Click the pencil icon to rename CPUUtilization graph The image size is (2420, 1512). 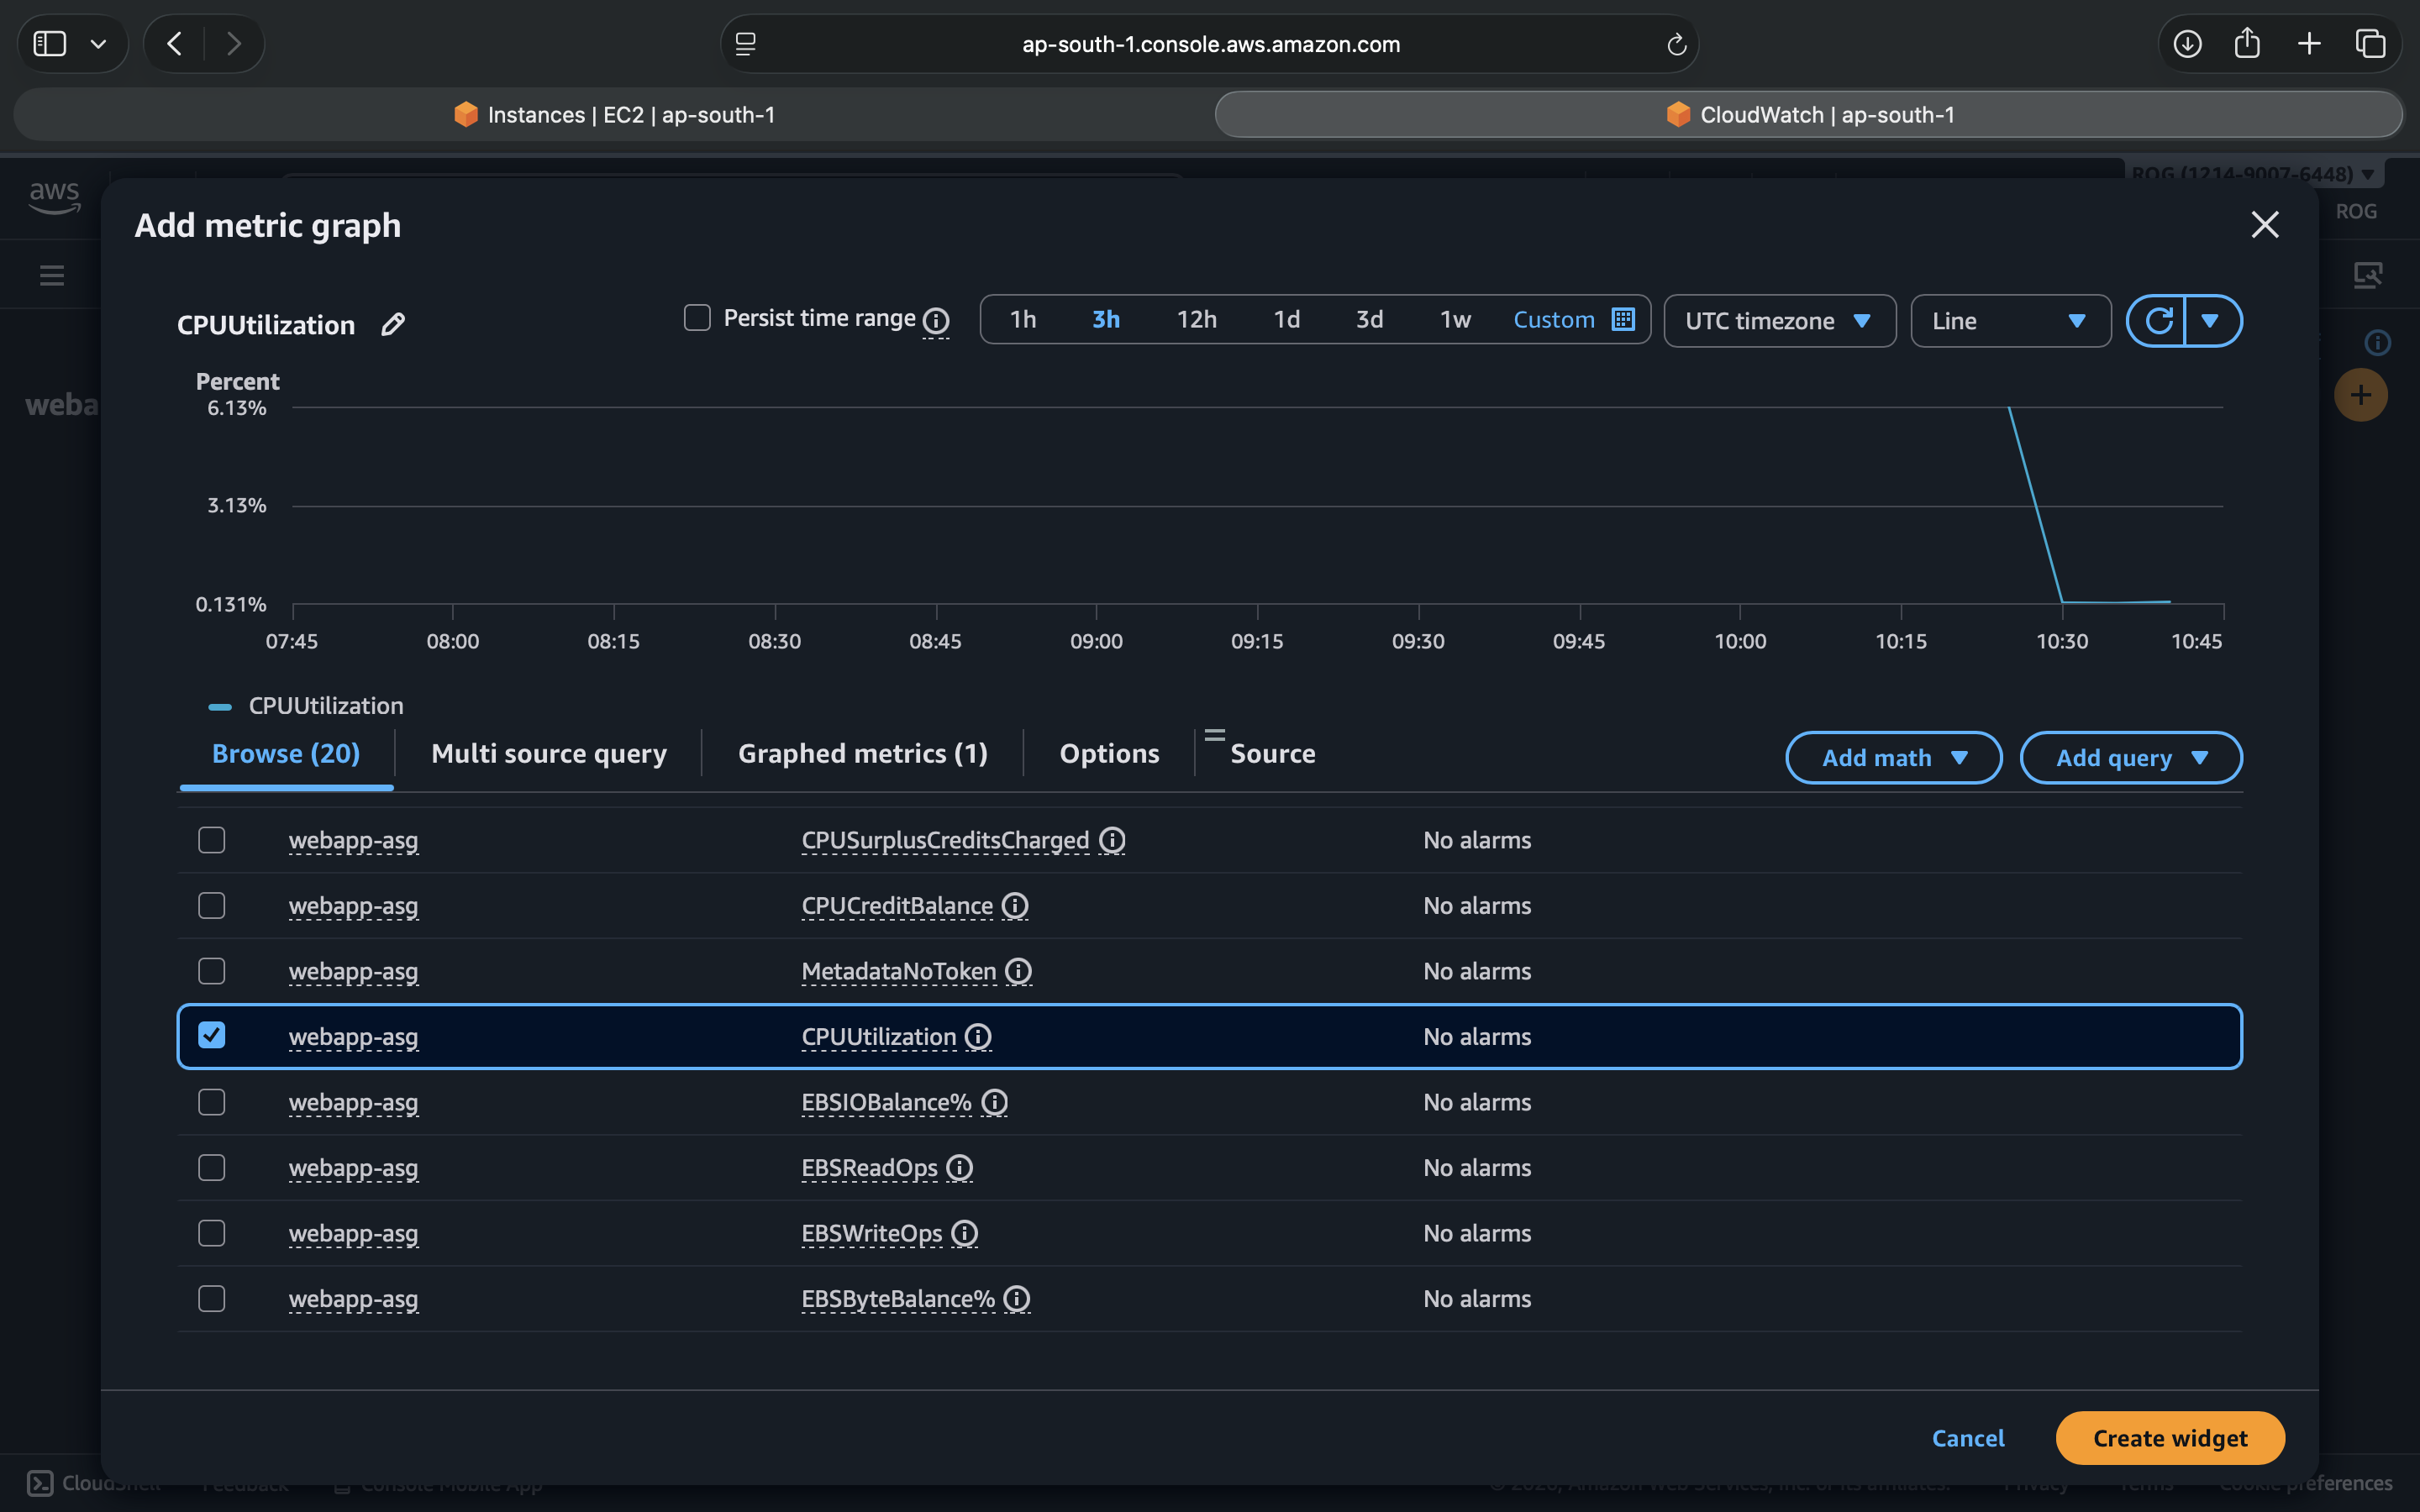click(393, 324)
